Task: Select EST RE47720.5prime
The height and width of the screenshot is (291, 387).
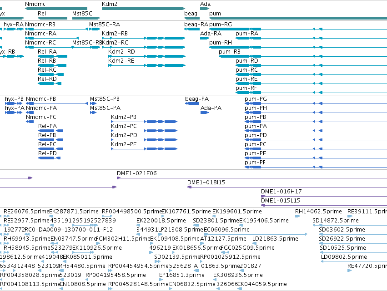Action: [350, 271]
